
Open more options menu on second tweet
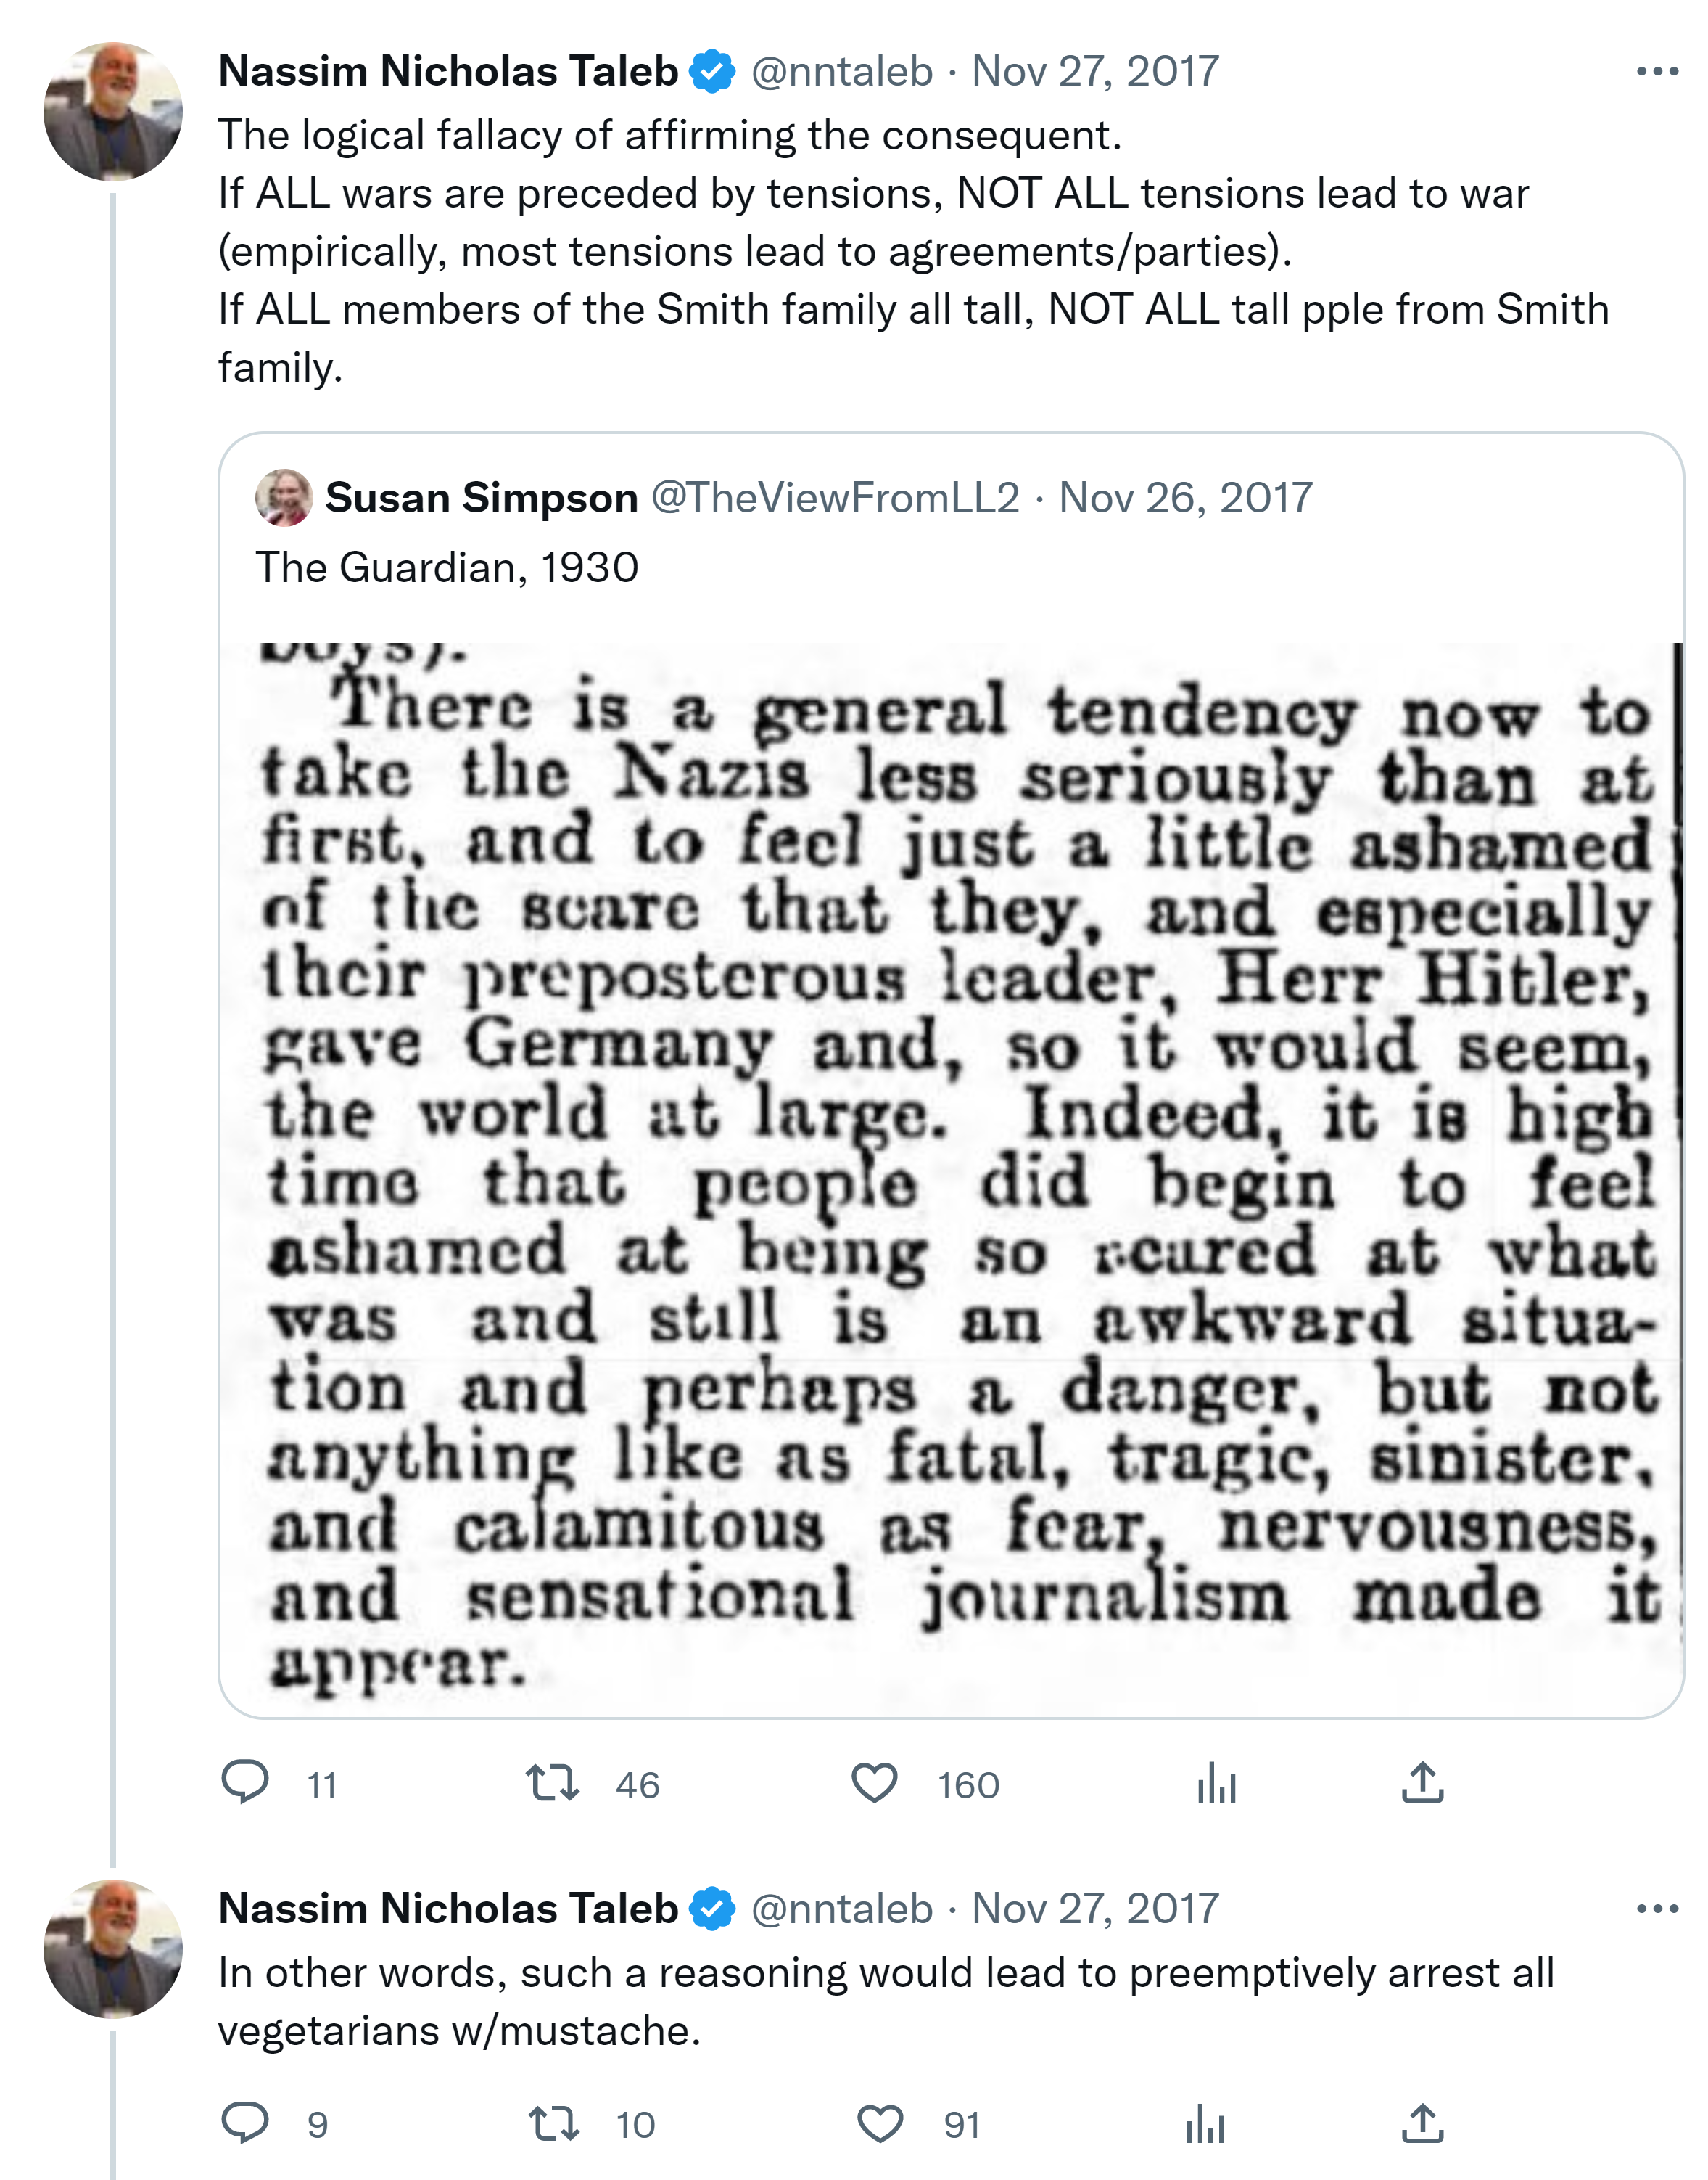pyautogui.click(x=1657, y=1909)
